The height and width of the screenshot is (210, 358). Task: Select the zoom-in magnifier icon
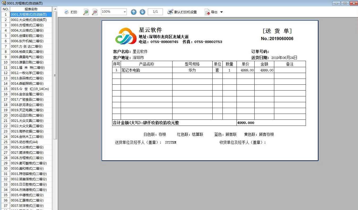pos(86,12)
